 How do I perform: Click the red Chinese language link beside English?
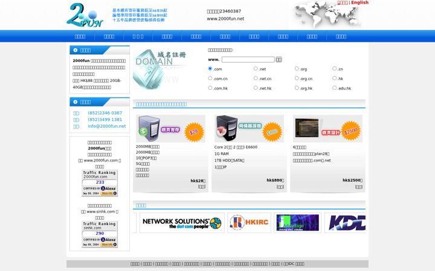point(343,2)
